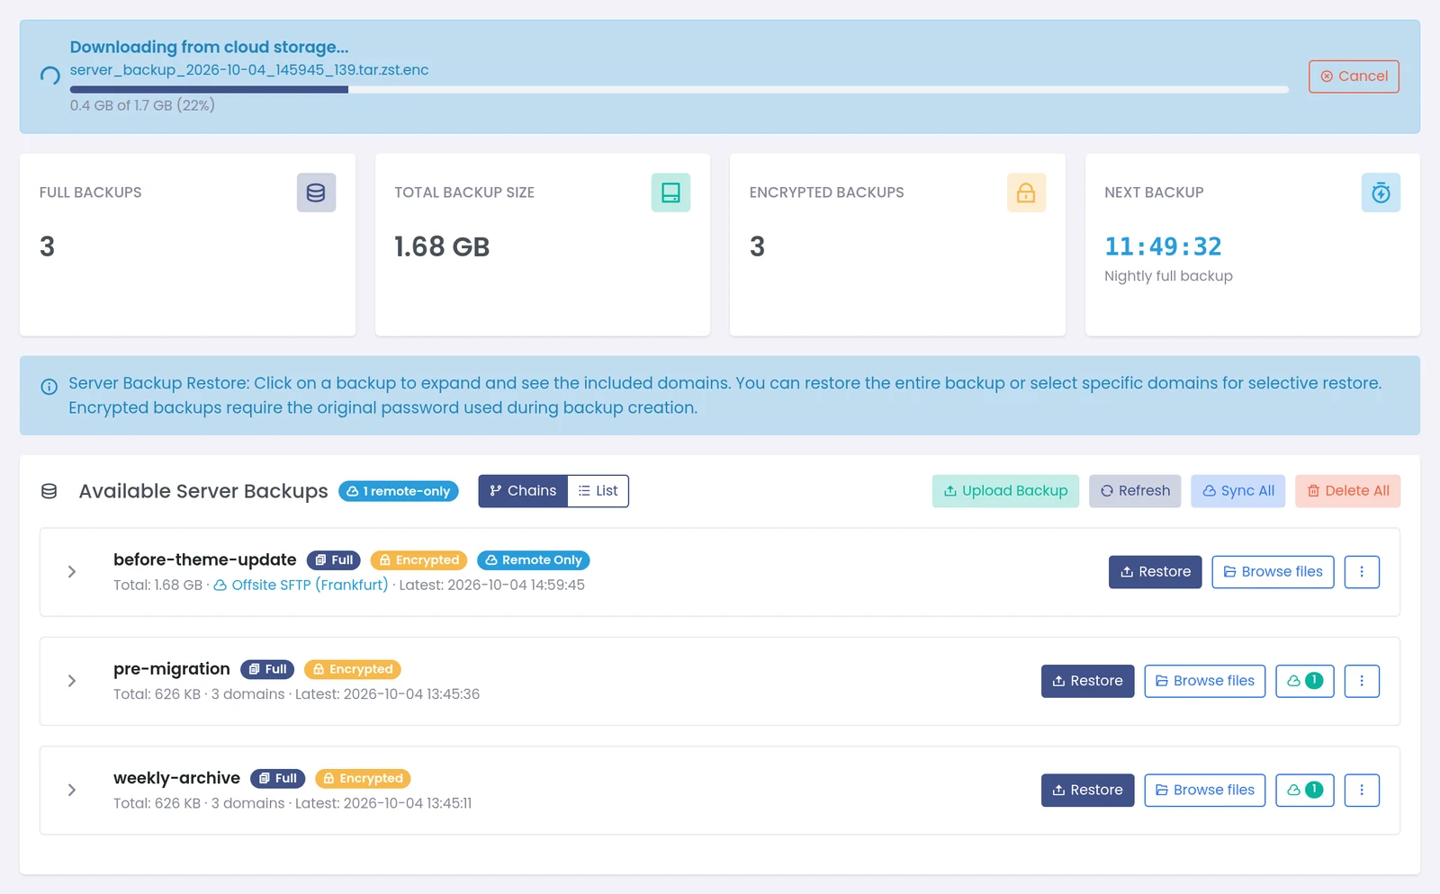Click Encrypted tag on before-theme-update
Screen dimensions: 1440x894
[x=418, y=560]
